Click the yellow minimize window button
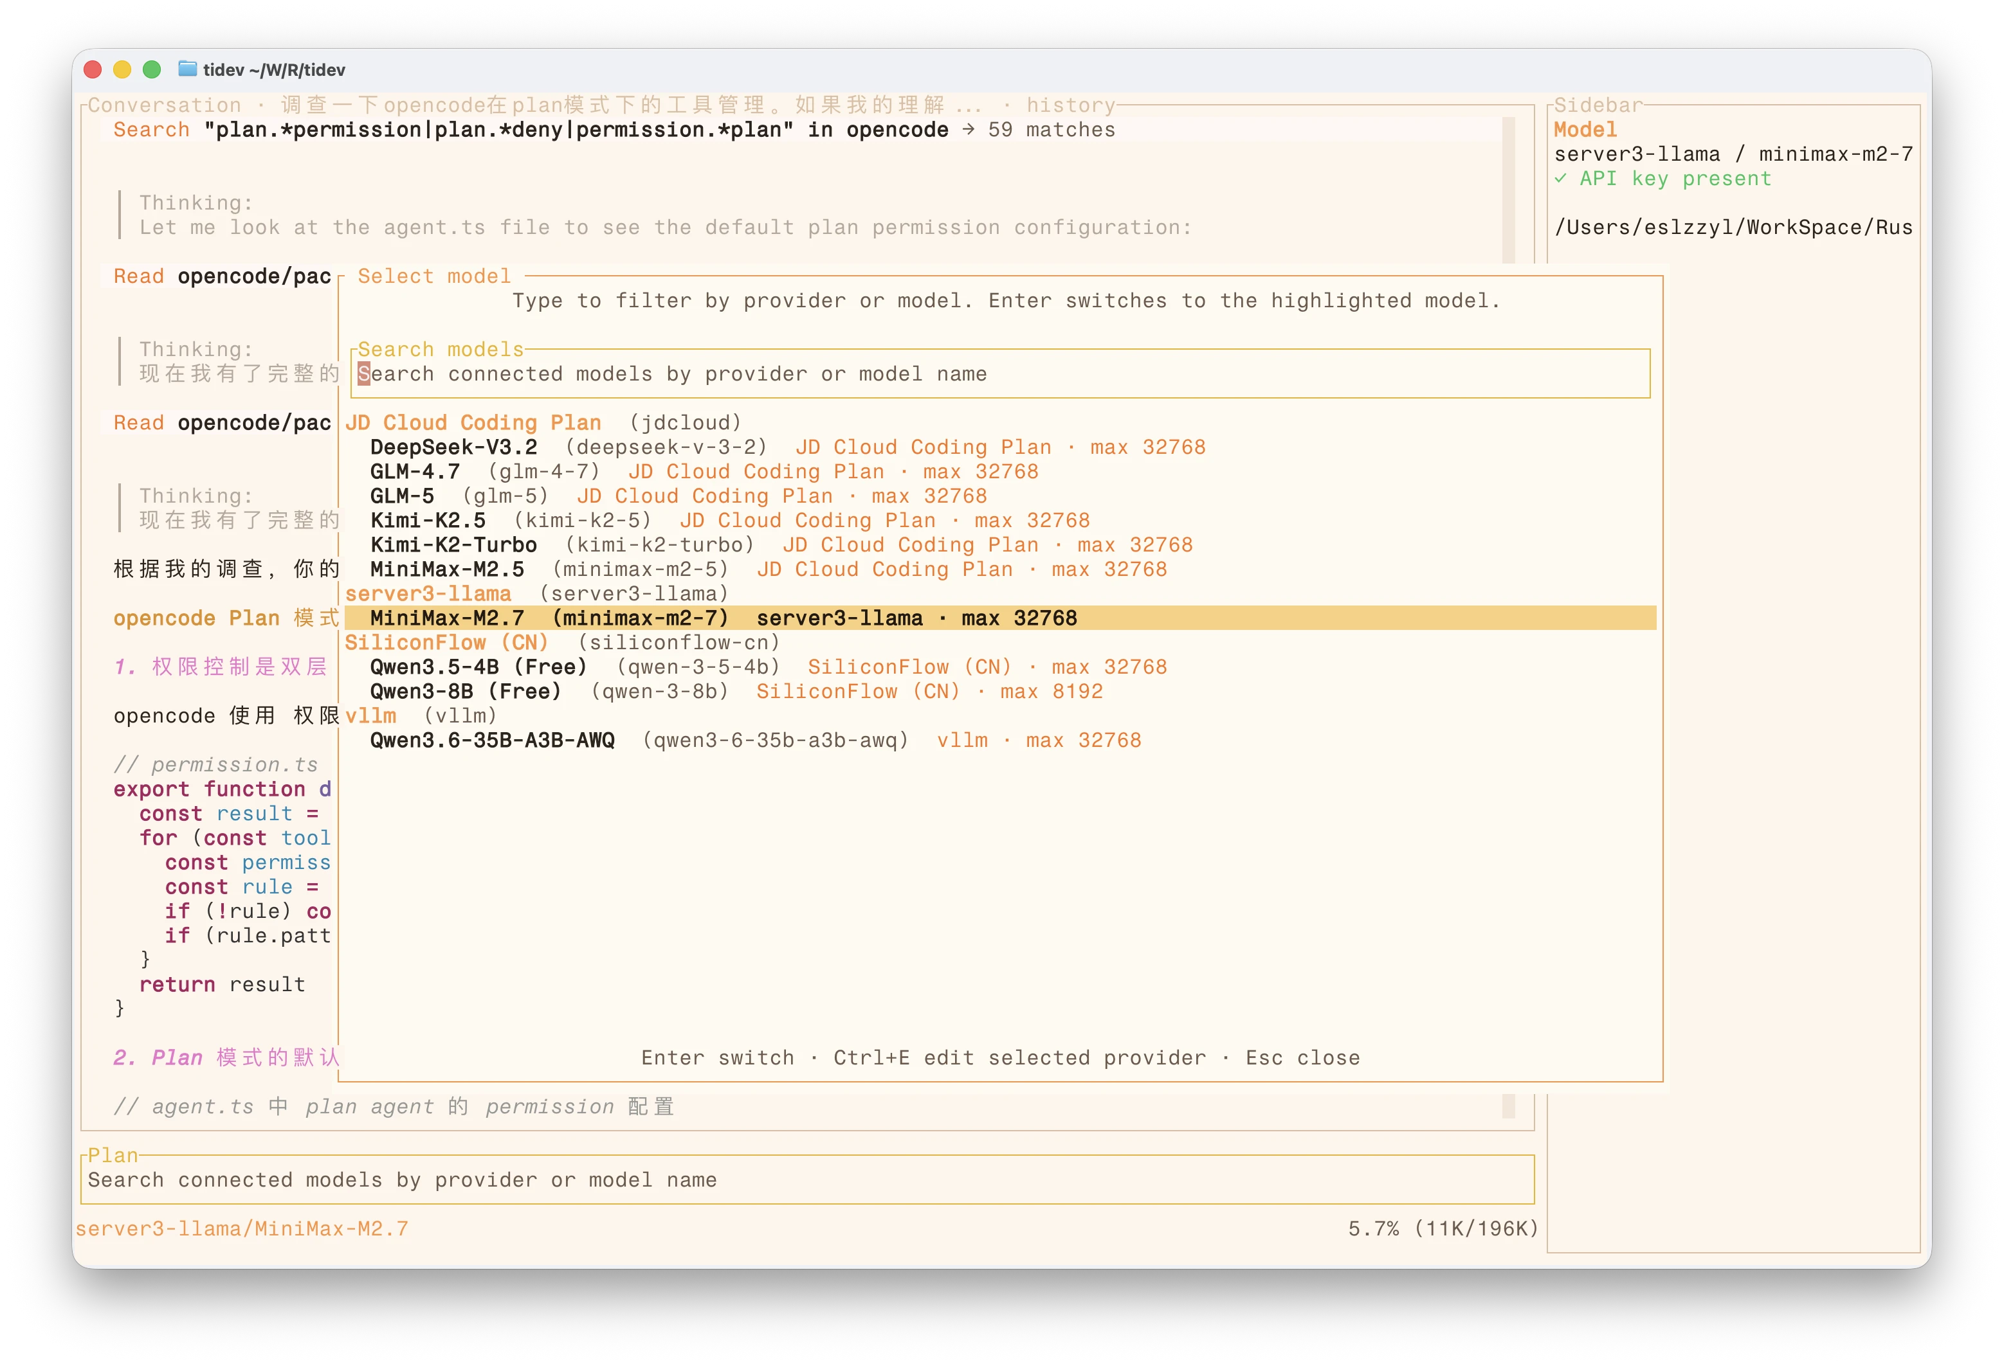The width and height of the screenshot is (2004, 1364). 122,70
